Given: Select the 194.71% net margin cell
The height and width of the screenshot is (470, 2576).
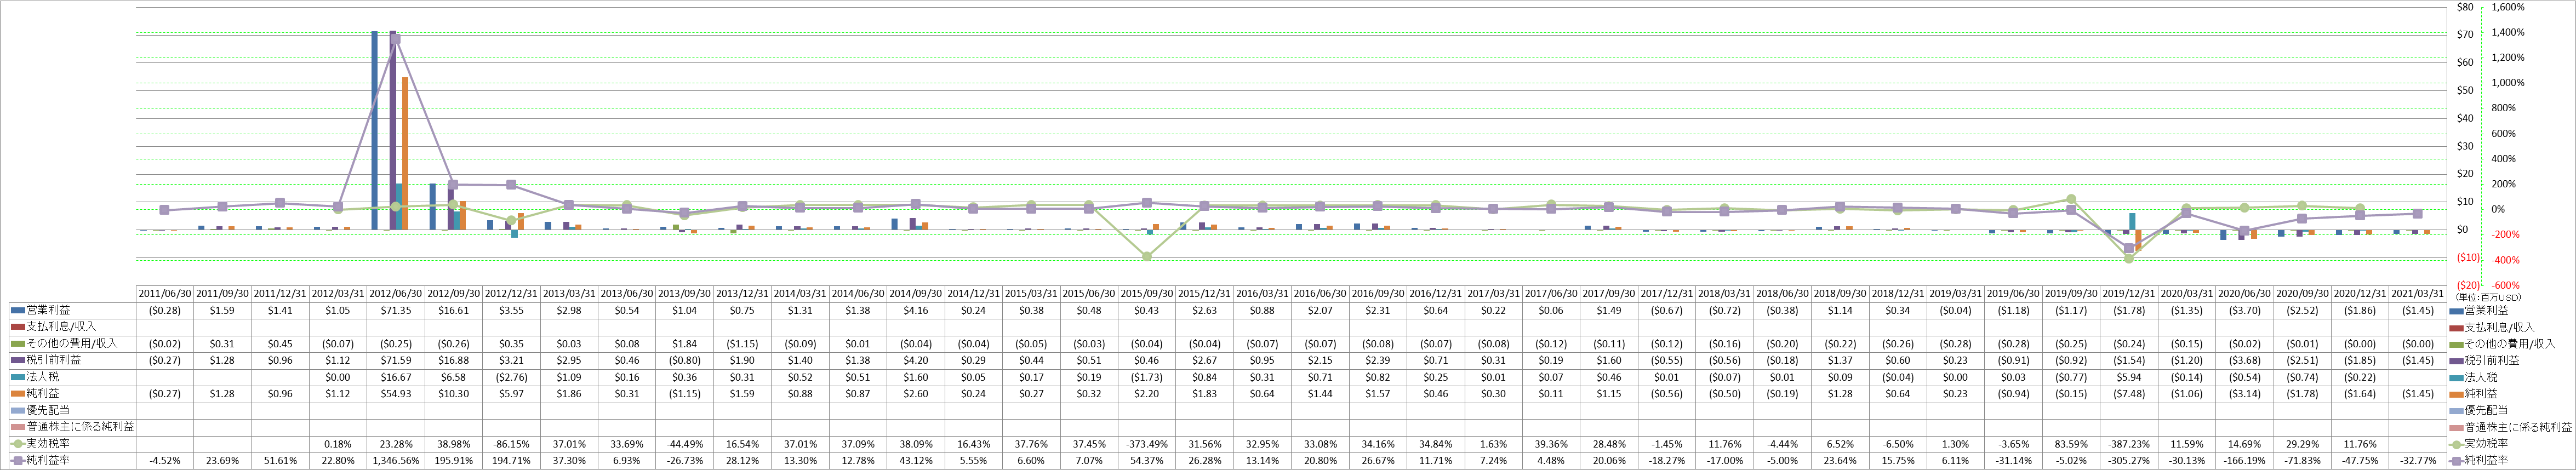Looking at the screenshot, I should pyautogui.click(x=511, y=461).
